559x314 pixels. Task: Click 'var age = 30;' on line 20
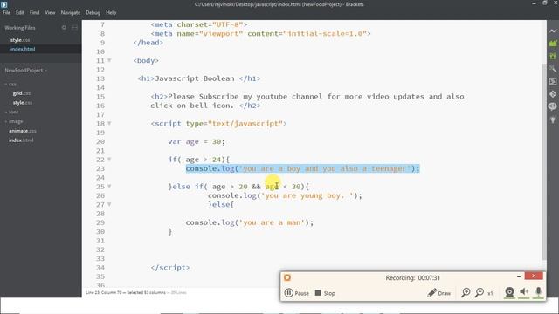[x=197, y=141]
